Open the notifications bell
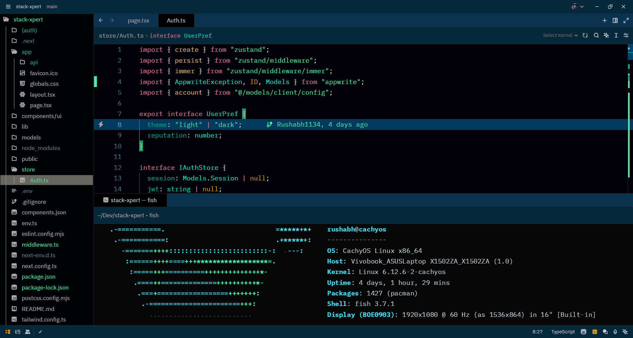Screen dimensions: 633x338 [x=615, y=332]
